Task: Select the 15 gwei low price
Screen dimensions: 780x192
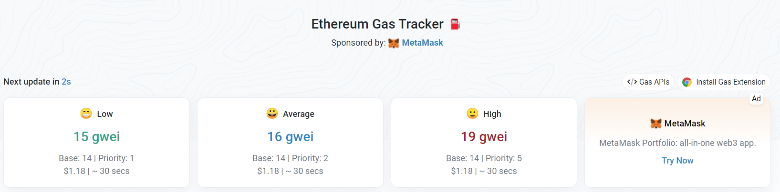Action: [x=97, y=137]
